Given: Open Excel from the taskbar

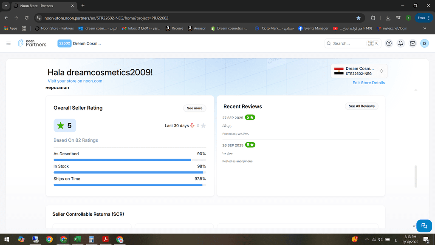Looking at the screenshot, I should click(77, 239).
